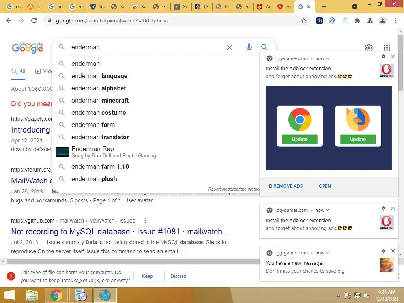Open settings gear on 'new message' notification
Screen dimensions: 404x303
tap(383, 251)
